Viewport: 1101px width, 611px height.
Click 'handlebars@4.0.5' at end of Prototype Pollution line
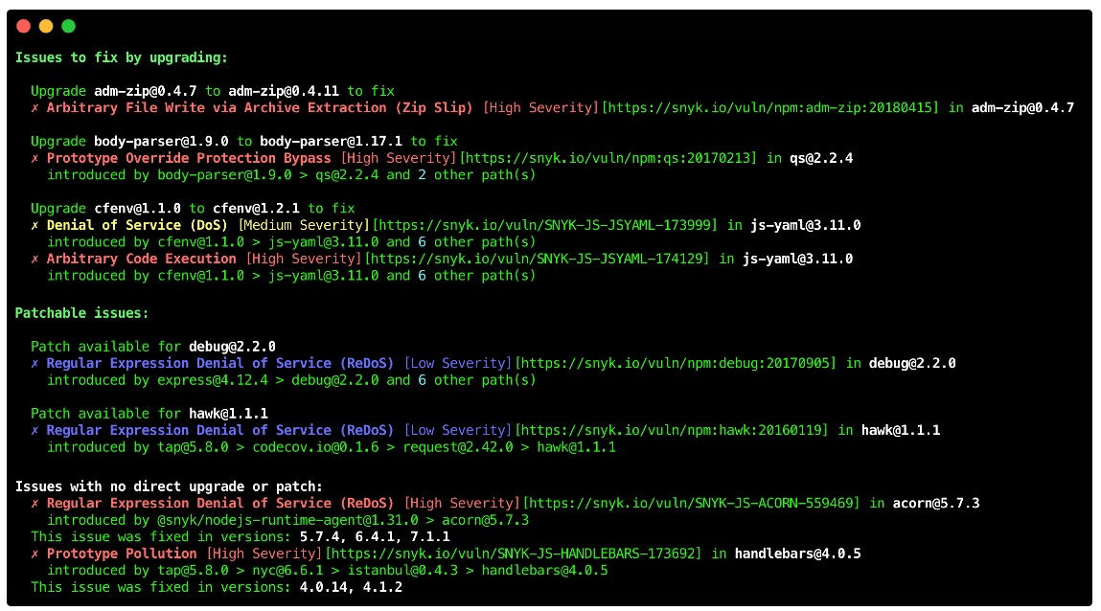pyautogui.click(x=797, y=554)
